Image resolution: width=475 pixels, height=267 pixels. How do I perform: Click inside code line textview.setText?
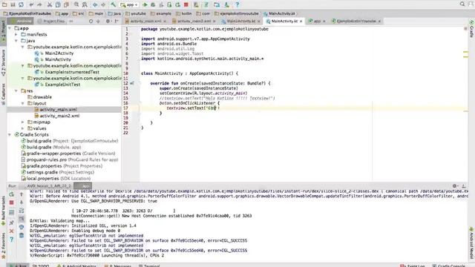pyautogui.click(x=193, y=108)
